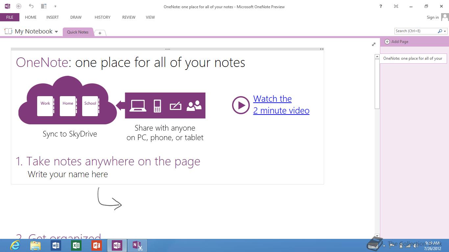
Task: Launch PowerPoint from taskbar
Action: (97, 245)
